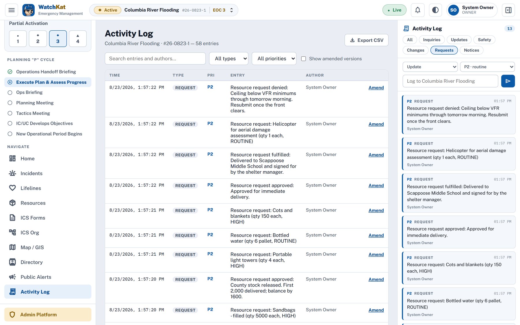Amend the Bottled water request entry

click(376, 235)
